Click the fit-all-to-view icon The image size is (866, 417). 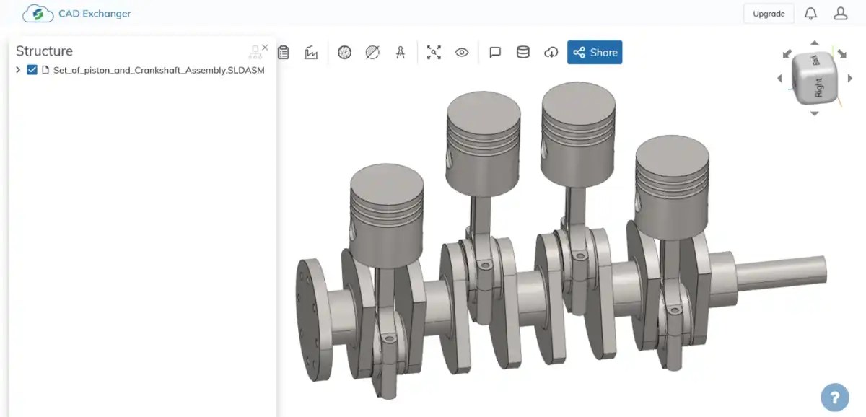[x=434, y=52]
